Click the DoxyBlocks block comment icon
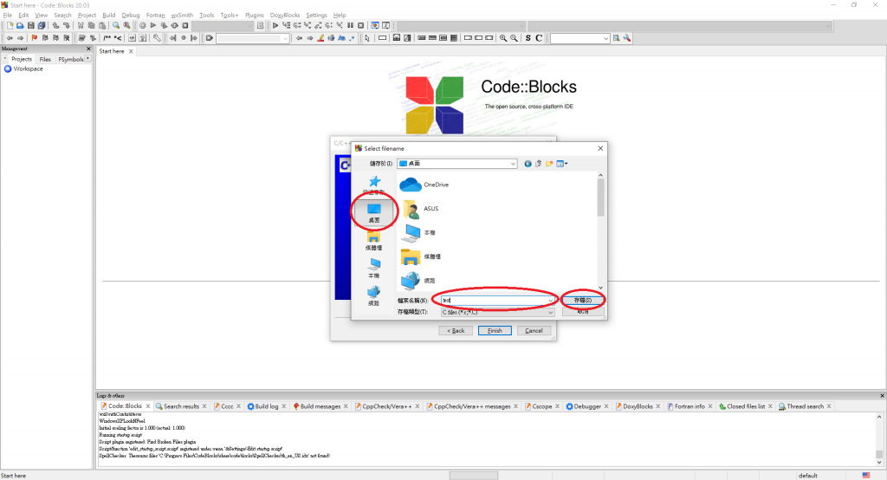Screen dimensions: 887x480 (x=107, y=38)
